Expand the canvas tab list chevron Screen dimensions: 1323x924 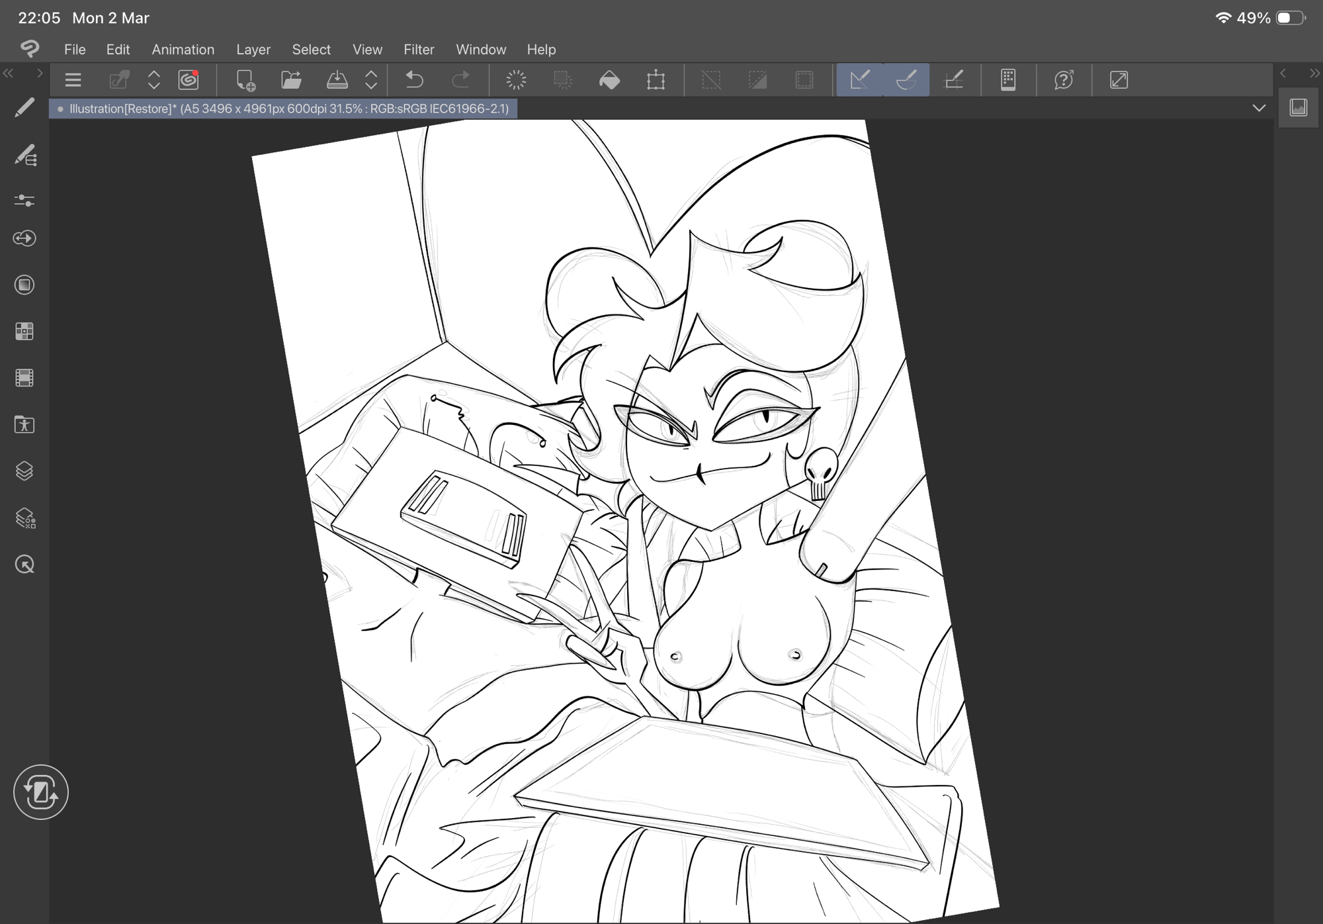[x=1258, y=108]
